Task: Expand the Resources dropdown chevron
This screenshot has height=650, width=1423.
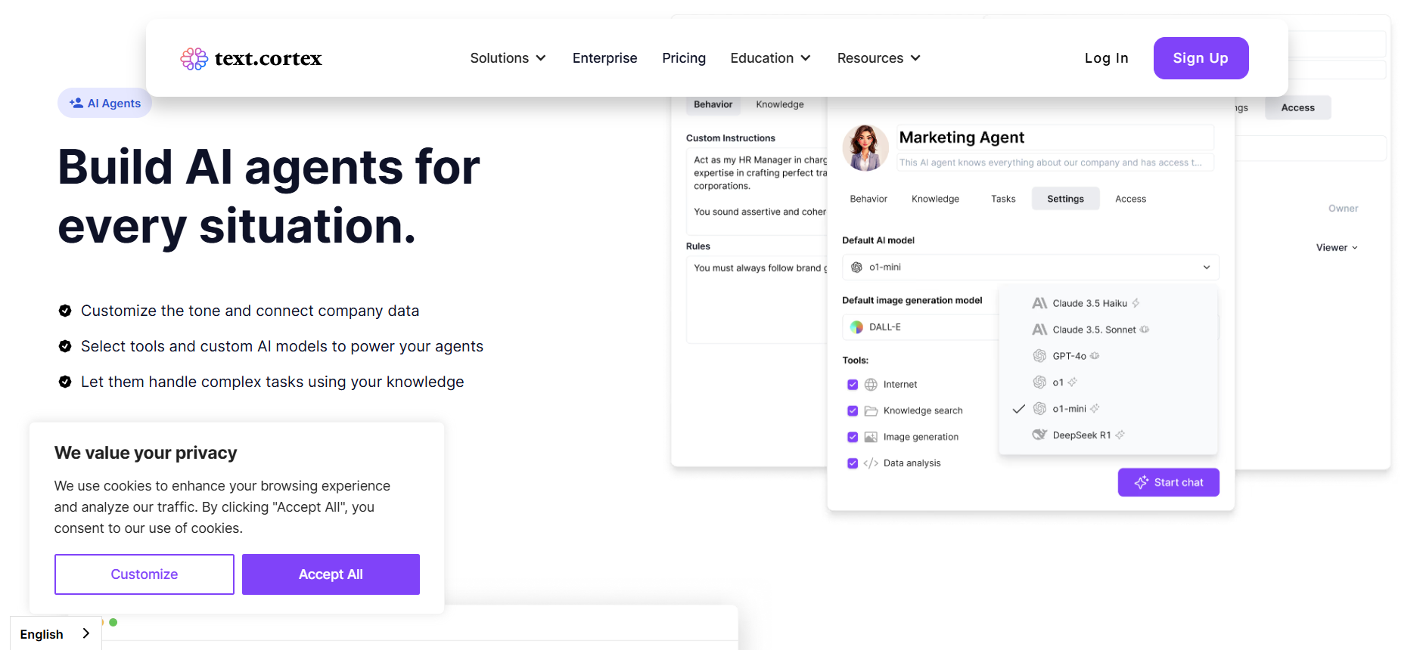Action: click(x=915, y=58)
